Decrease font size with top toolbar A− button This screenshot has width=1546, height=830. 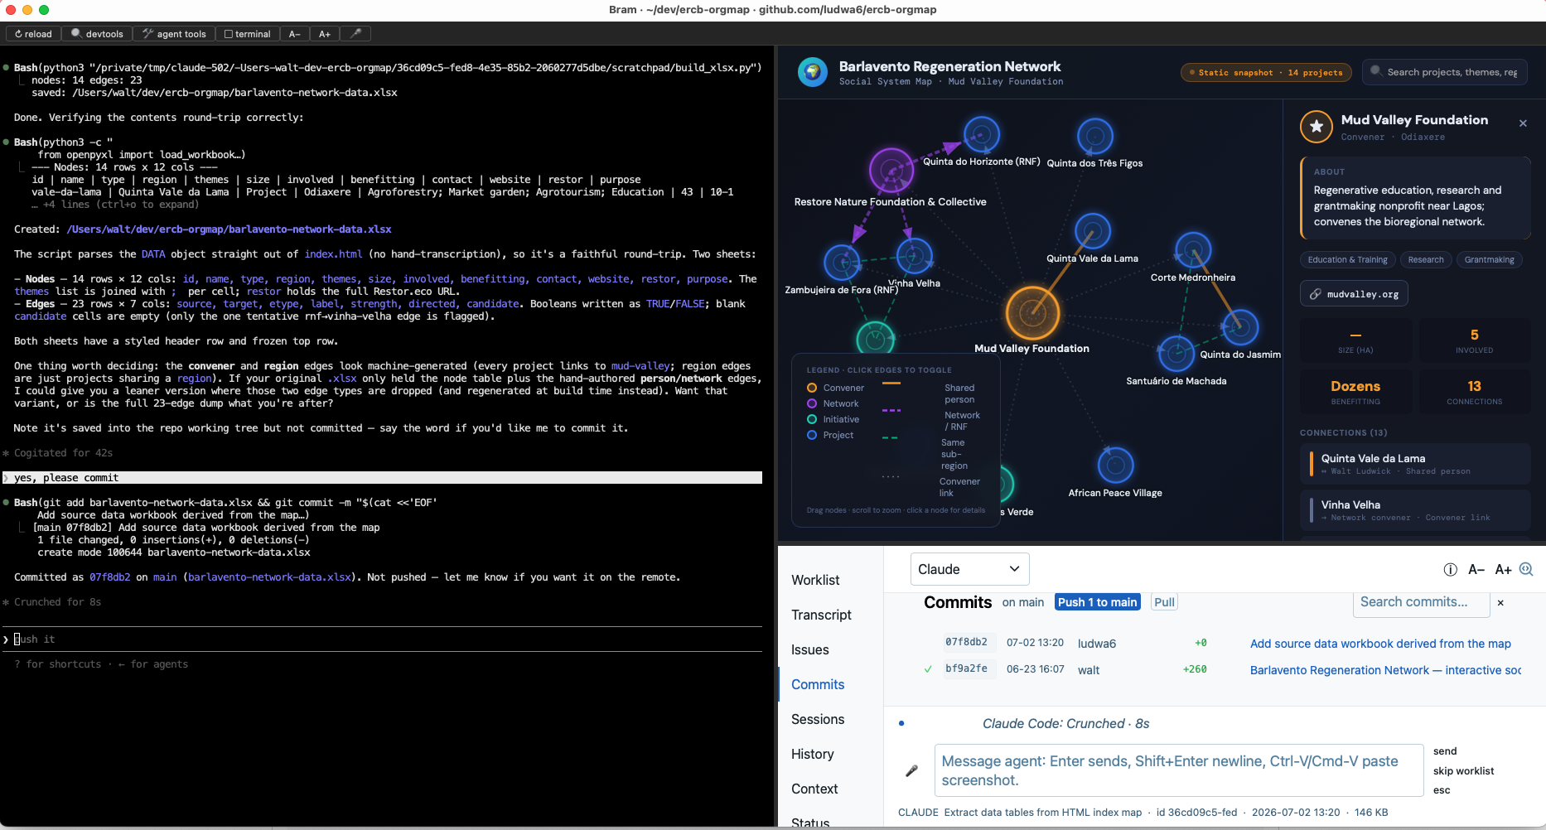click(294, 34)
